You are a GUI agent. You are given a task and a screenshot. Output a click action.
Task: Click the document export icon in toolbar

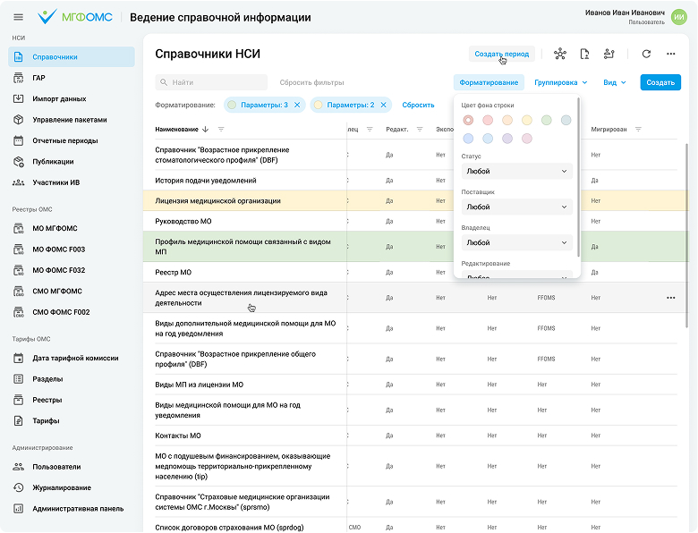coord(584,55)
